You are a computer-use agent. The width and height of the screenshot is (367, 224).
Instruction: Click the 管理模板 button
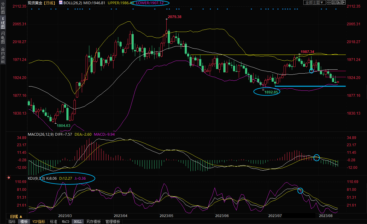pyautogui.click(x=112, y=222)
